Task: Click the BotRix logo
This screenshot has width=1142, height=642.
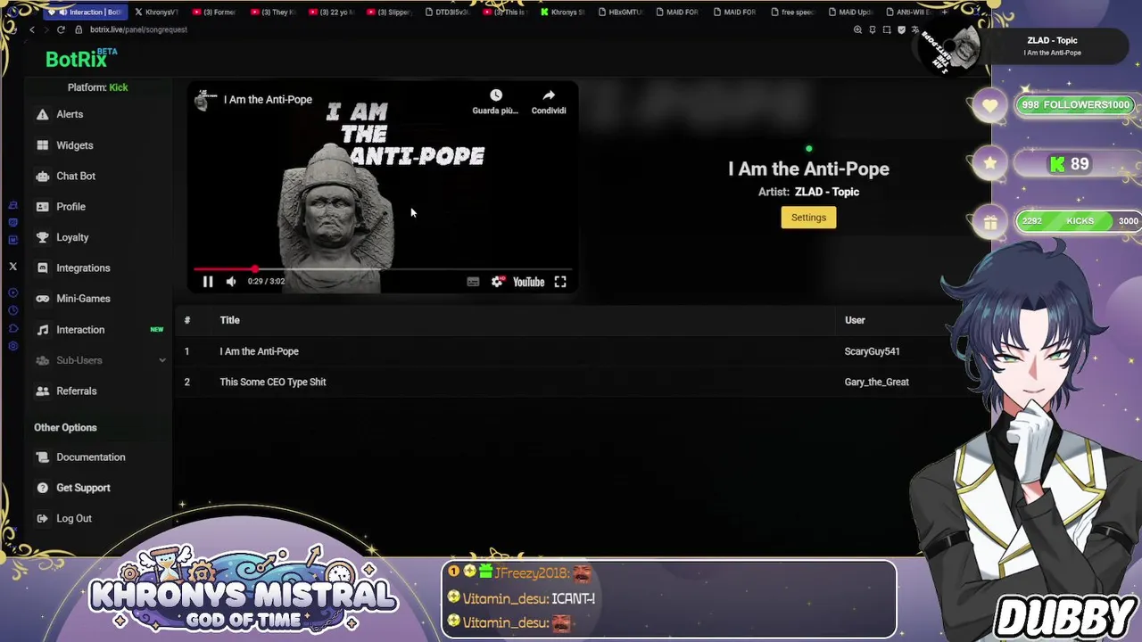Action: (x=80, y=58)
